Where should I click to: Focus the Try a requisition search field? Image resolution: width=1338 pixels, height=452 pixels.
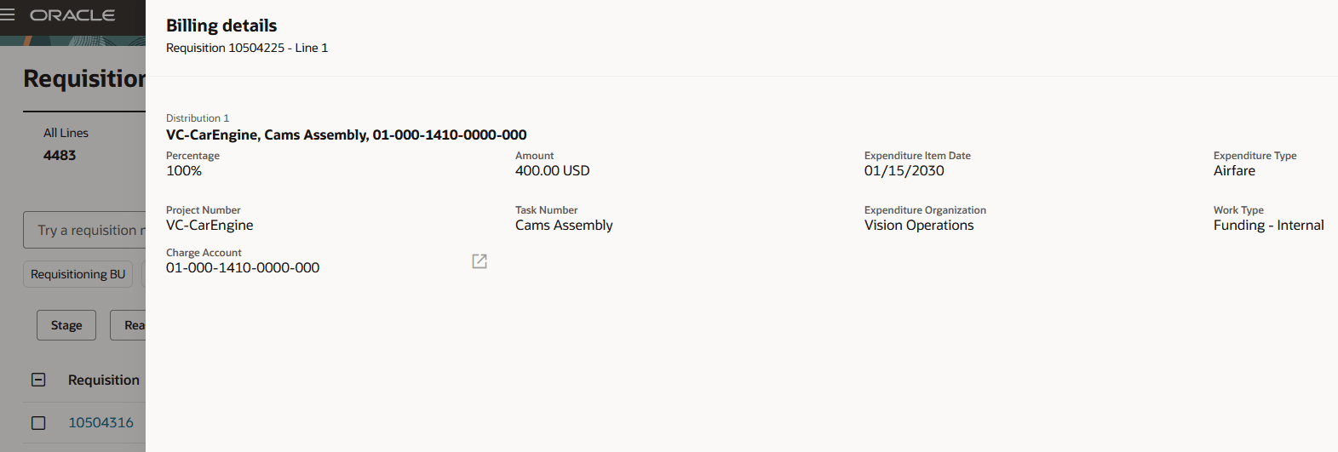[x=85, y=230]
